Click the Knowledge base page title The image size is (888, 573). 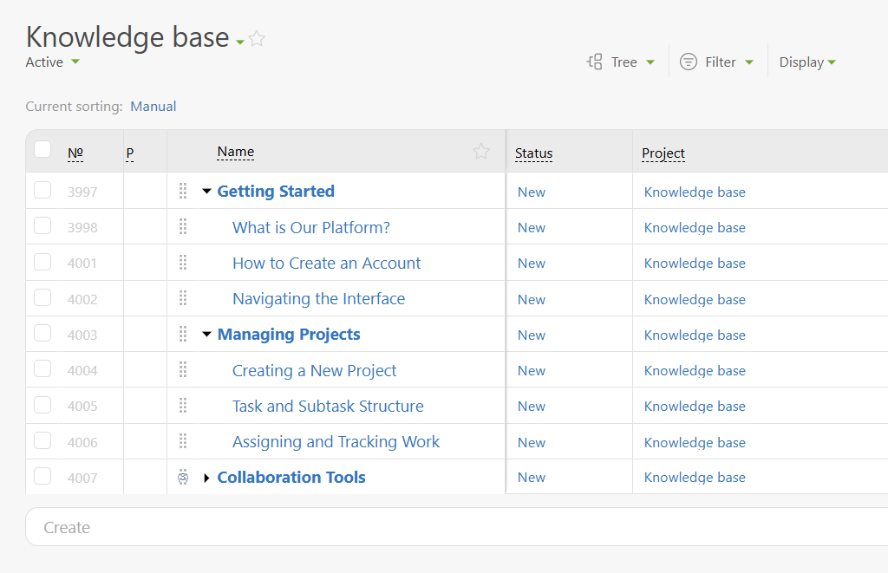click(127, 37)
